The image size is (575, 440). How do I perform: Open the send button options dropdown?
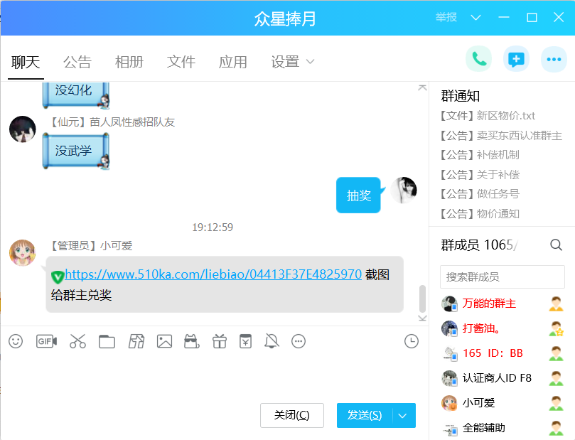coord(404,416)
